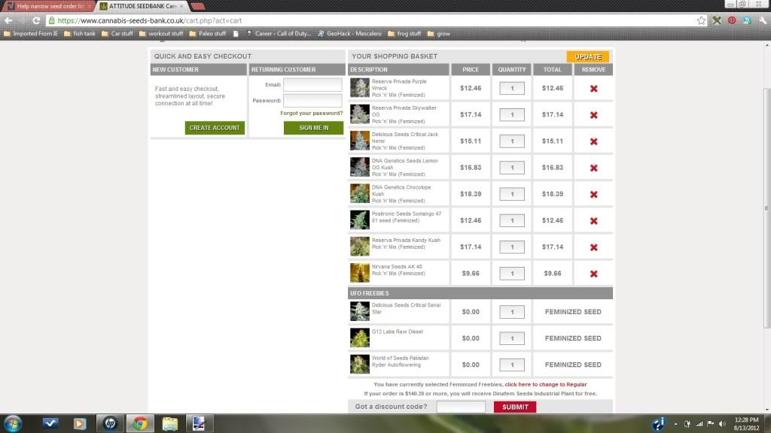Click Sign Me In button
The width and height of the screenshot is (771, 433).
click(x=314, y=128)
